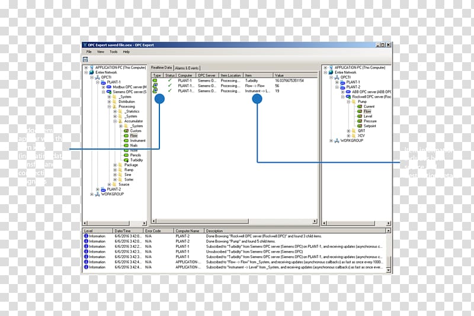474x316 pixels.
Task: Click the Flow tag icon under Accumulator
Action: click(126, 136)
